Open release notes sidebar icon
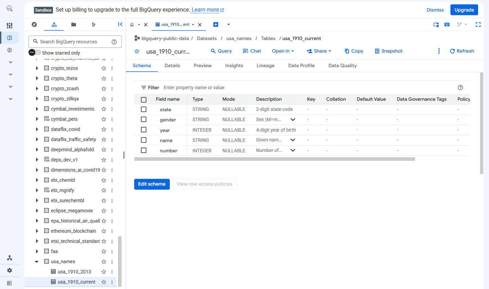The image size is (489, 289). point(10,283)
